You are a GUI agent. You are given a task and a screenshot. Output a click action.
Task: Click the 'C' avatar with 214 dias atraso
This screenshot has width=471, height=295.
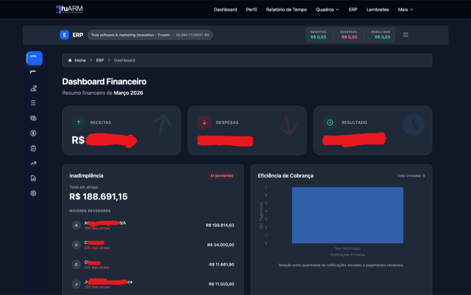(x=77, y=264)
